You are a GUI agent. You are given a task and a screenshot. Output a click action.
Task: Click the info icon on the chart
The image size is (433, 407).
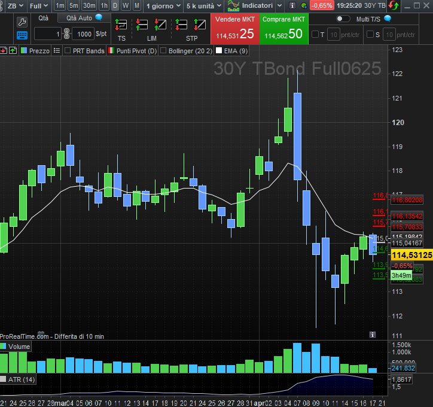[372, 334]
